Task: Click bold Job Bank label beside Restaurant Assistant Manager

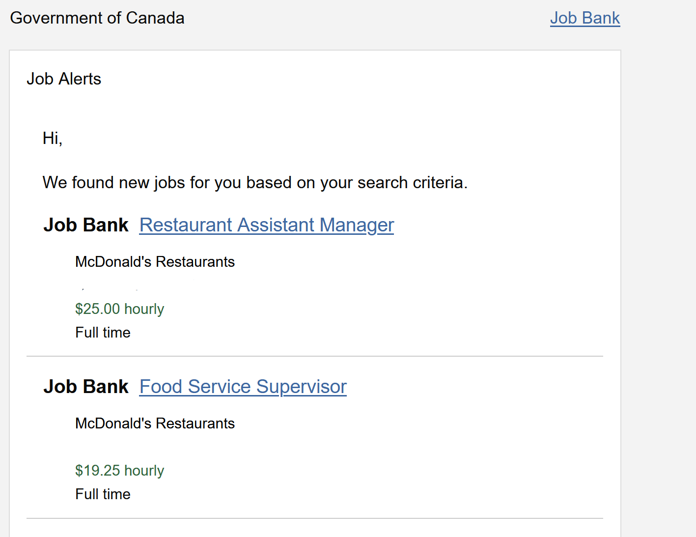Action: pyautogui.click(x=86, y=225)
